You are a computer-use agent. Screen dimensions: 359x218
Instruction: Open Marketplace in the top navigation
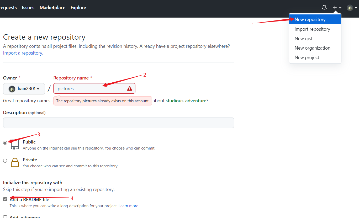(52, 8)
